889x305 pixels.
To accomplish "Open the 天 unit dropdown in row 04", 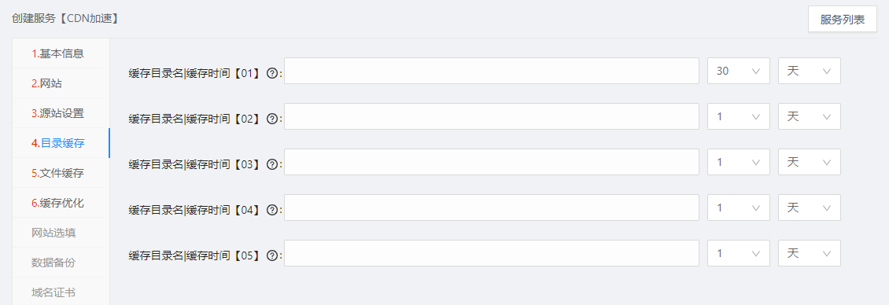I will pos(809,208).
